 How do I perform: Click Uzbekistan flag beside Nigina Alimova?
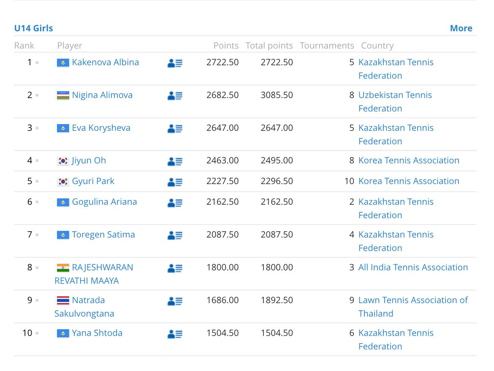pos(63,95)
